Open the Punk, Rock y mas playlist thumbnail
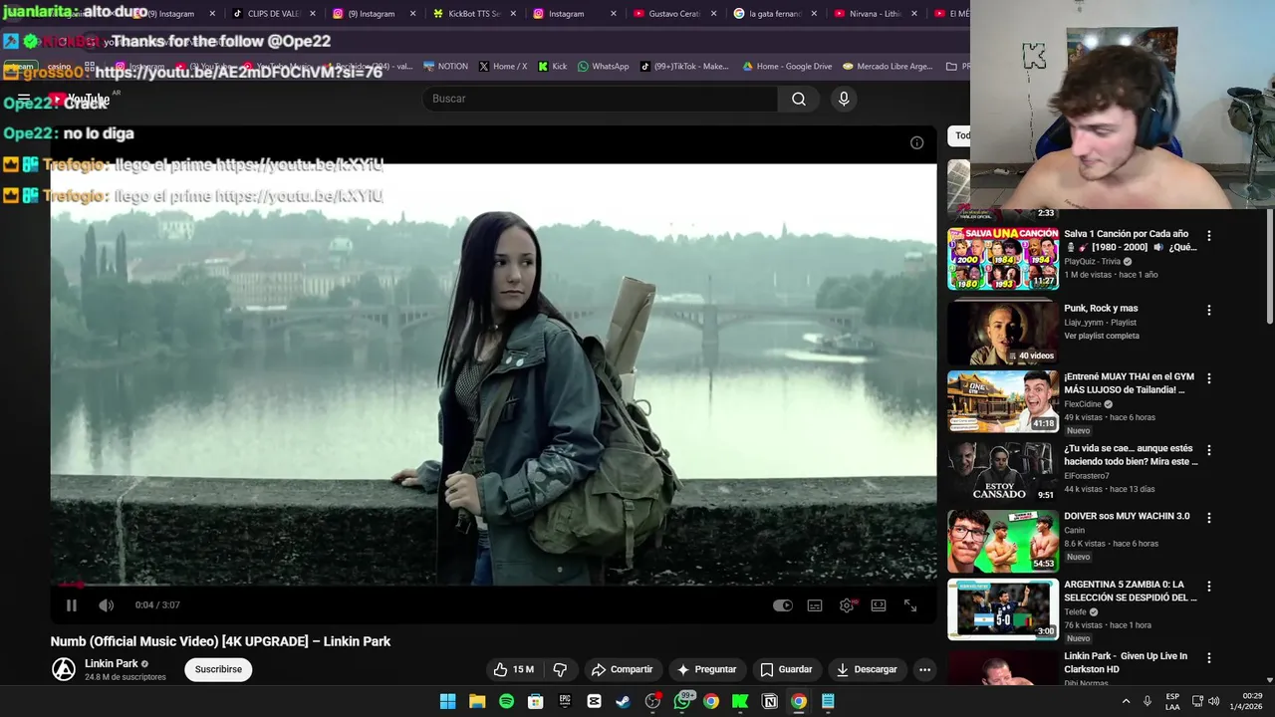 coord(1003,332)
